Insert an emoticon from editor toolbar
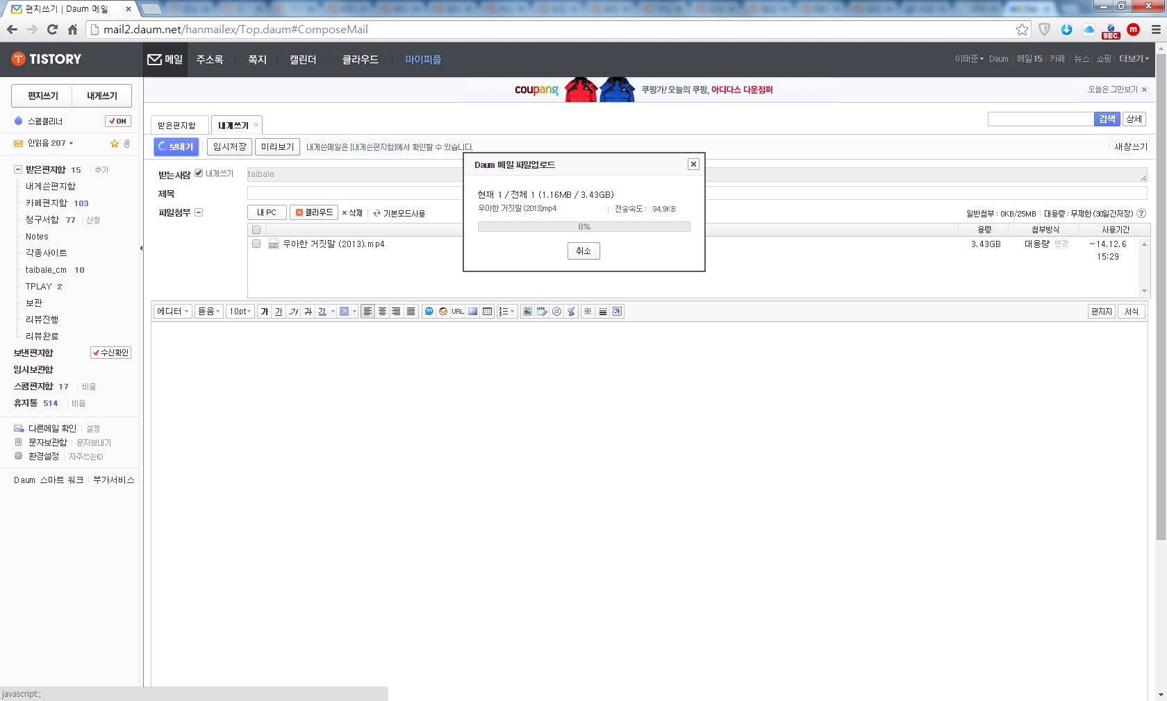The image size is (1167, 701). click(443, 312)
